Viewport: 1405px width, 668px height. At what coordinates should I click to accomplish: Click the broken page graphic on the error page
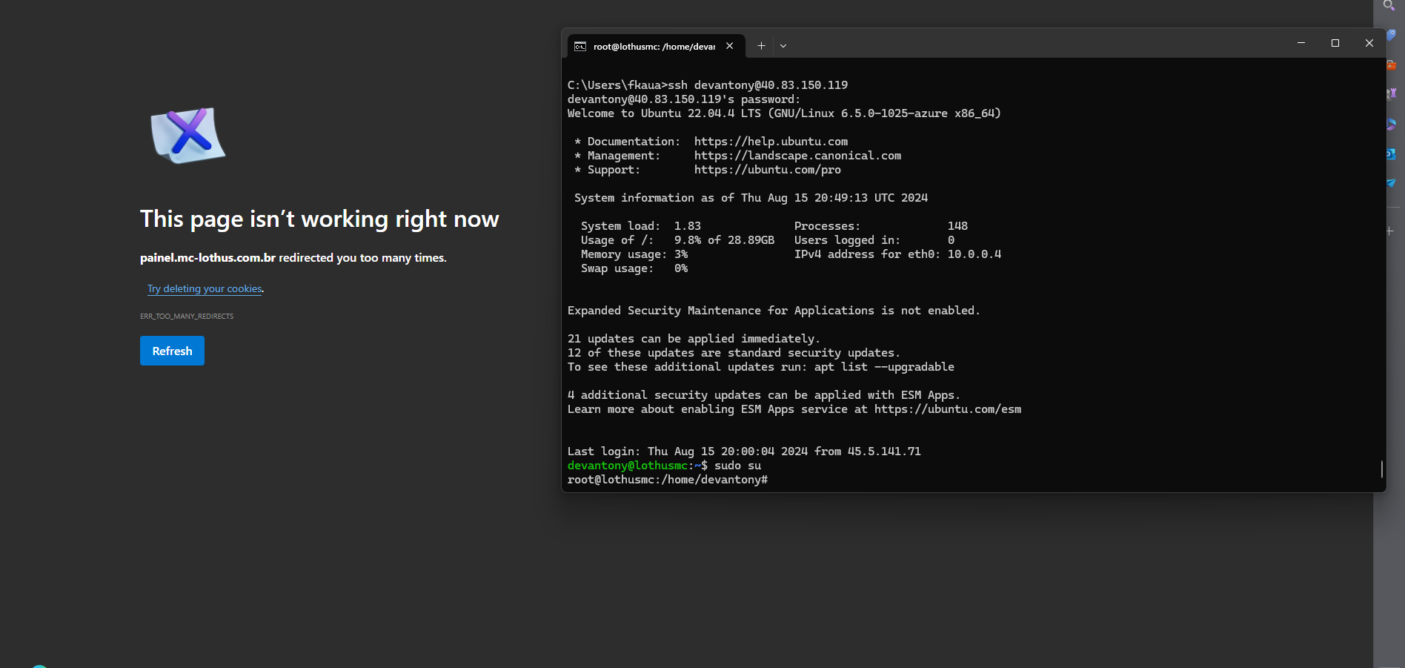(188, 136)
